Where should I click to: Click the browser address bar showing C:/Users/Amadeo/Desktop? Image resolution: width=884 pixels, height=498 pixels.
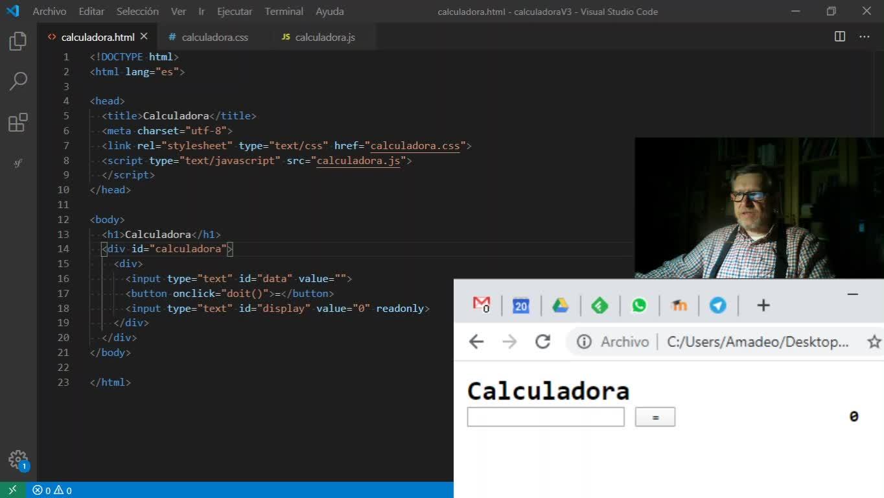[758, 342]
